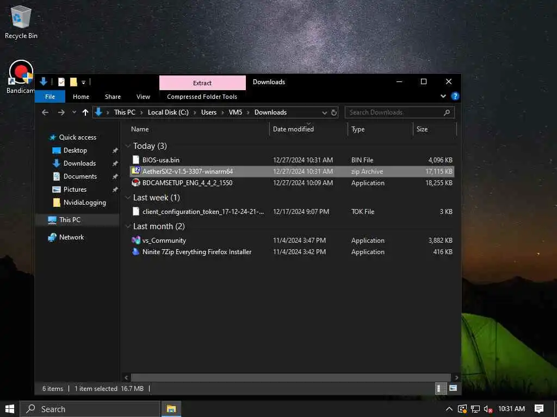Click the window's download-arrow system icon
The image size is (557, 417).
(44, 82)
